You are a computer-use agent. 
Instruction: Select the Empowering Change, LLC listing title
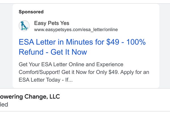click(30, 96)
